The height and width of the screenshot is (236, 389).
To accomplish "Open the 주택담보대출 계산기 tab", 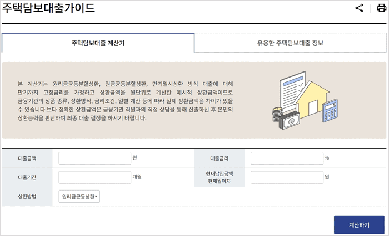I will [98, 43].
